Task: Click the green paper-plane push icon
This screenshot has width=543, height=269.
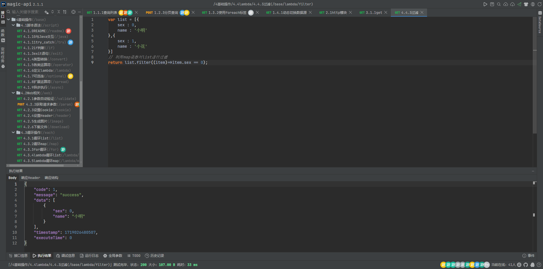Action: click(x=519, y=4)
